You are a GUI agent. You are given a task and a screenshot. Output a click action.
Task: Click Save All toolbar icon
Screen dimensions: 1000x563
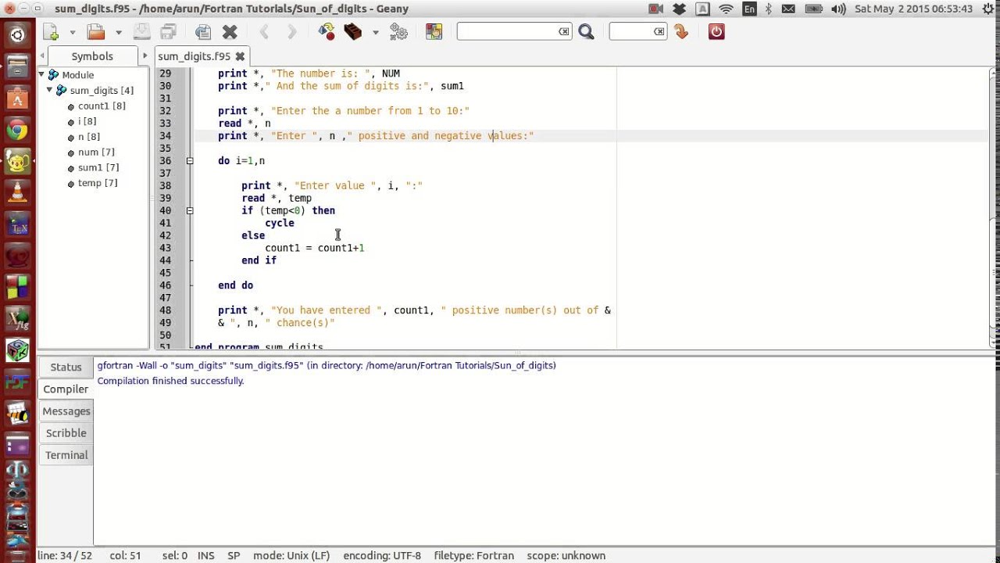168,32
